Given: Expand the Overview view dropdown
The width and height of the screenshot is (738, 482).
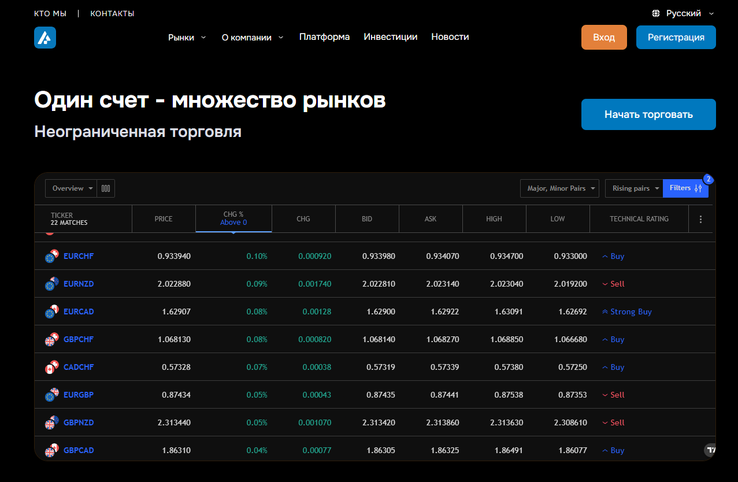Looking at the screenshot, I should click(72, 188).
